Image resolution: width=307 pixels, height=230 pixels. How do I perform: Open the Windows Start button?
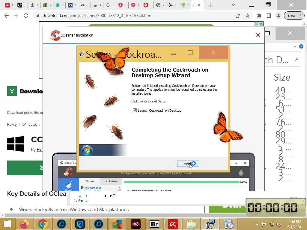coord(7,224)
